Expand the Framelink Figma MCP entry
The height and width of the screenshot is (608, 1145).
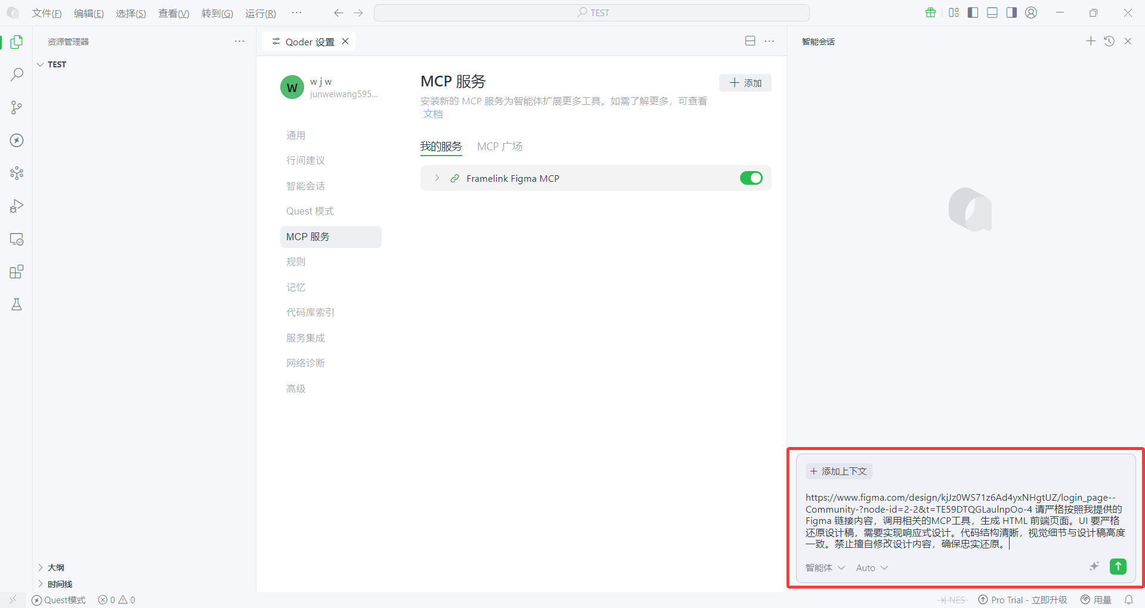(437, 178)
